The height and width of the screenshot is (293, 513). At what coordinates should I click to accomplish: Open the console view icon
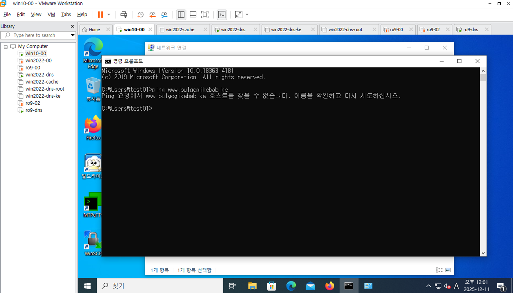pos(222,15)
